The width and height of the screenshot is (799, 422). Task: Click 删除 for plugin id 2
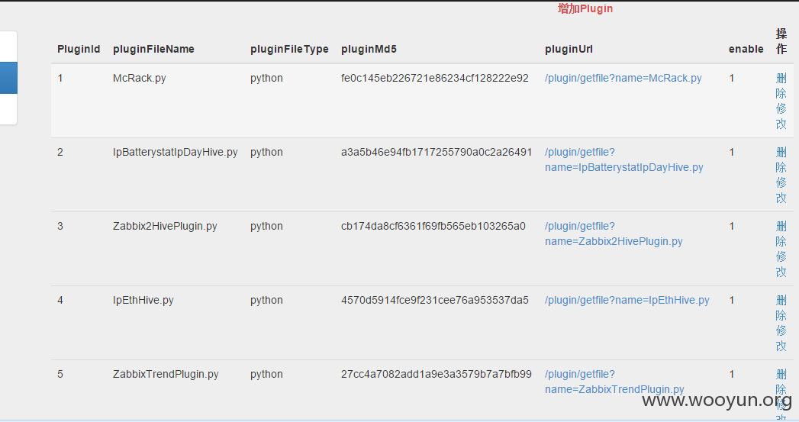click(781, 159)
